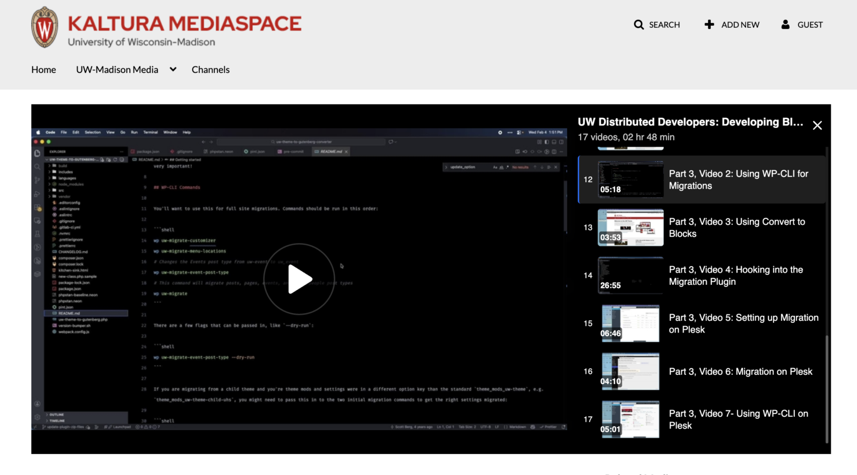Click the 'University of Wisconsin-Madison' subtitle text
The width and height of the screenshot is (857, 475).
141,42
